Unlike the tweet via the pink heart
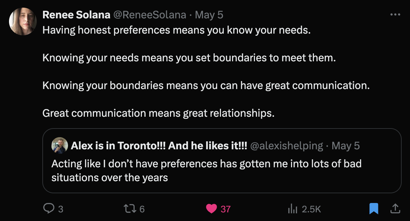Viewport: 410px width, 221px height. 211,209
